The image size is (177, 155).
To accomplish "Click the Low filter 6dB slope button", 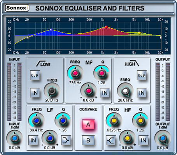I will tap(35, 75).
